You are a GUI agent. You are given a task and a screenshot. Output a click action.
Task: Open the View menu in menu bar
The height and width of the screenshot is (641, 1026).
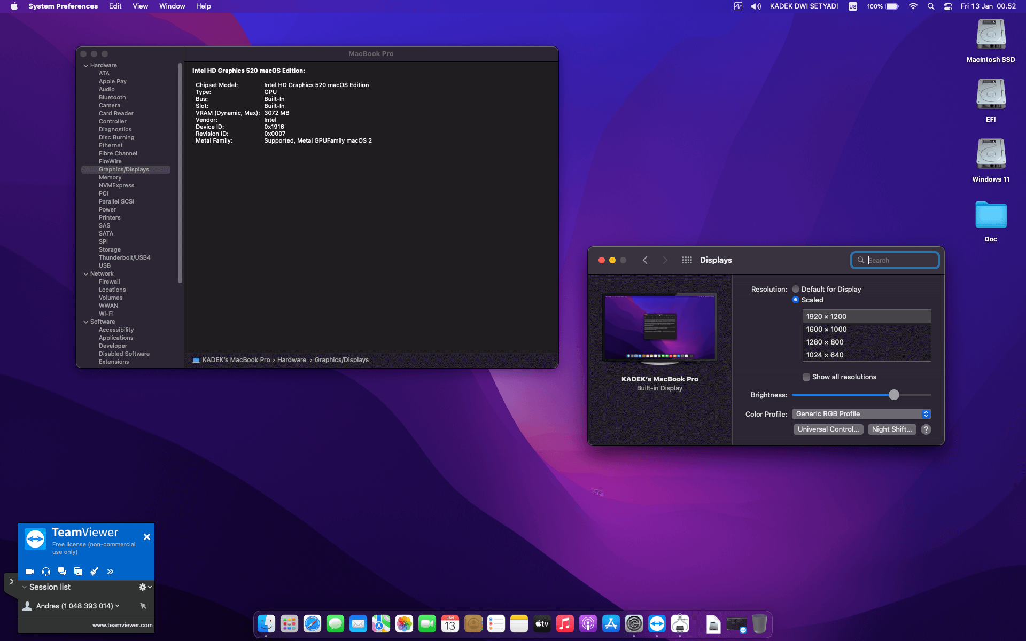140,6
